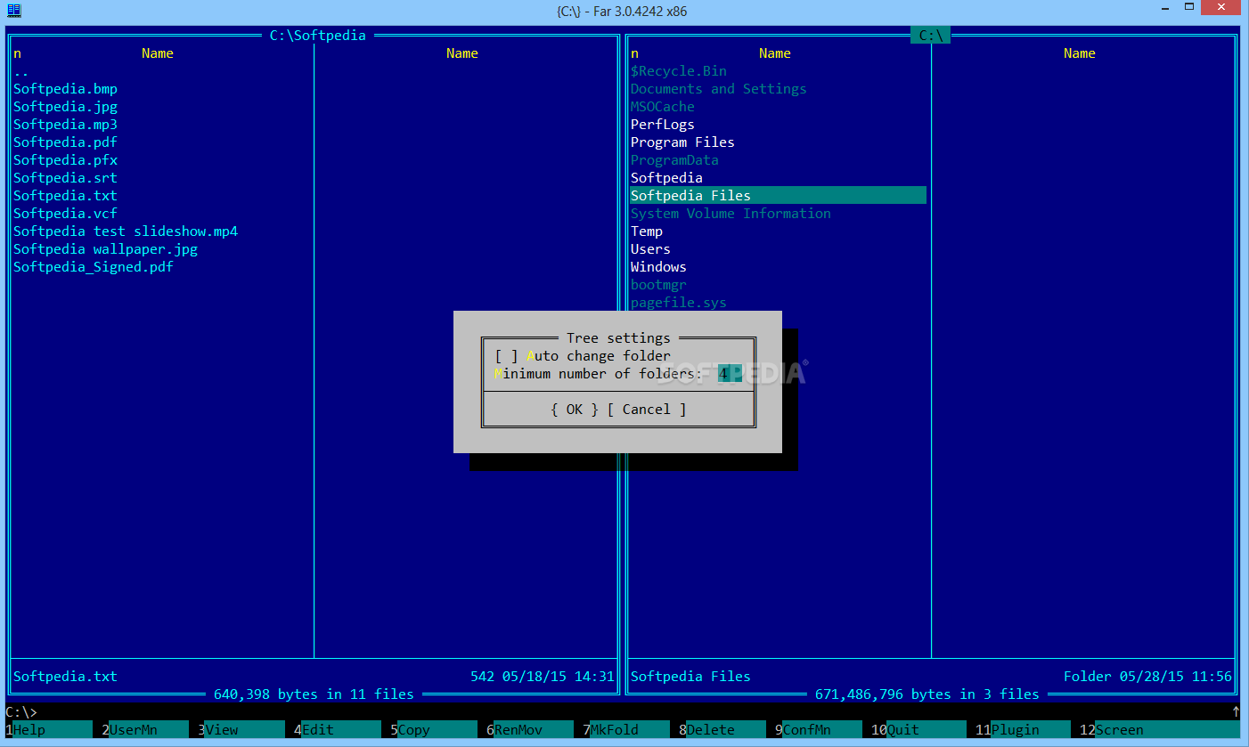
Task: Select bootmgr file
Action: pos(658,285)
